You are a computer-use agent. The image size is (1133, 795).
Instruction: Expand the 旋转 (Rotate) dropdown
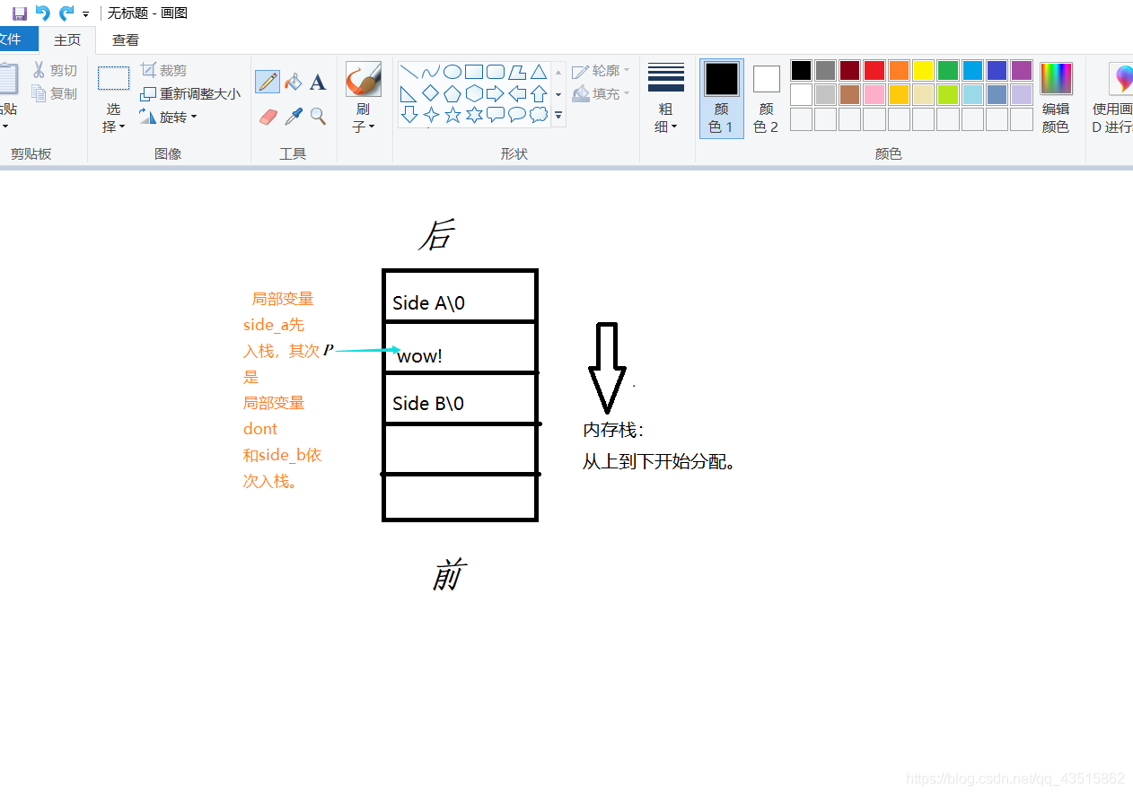point(168,117)
